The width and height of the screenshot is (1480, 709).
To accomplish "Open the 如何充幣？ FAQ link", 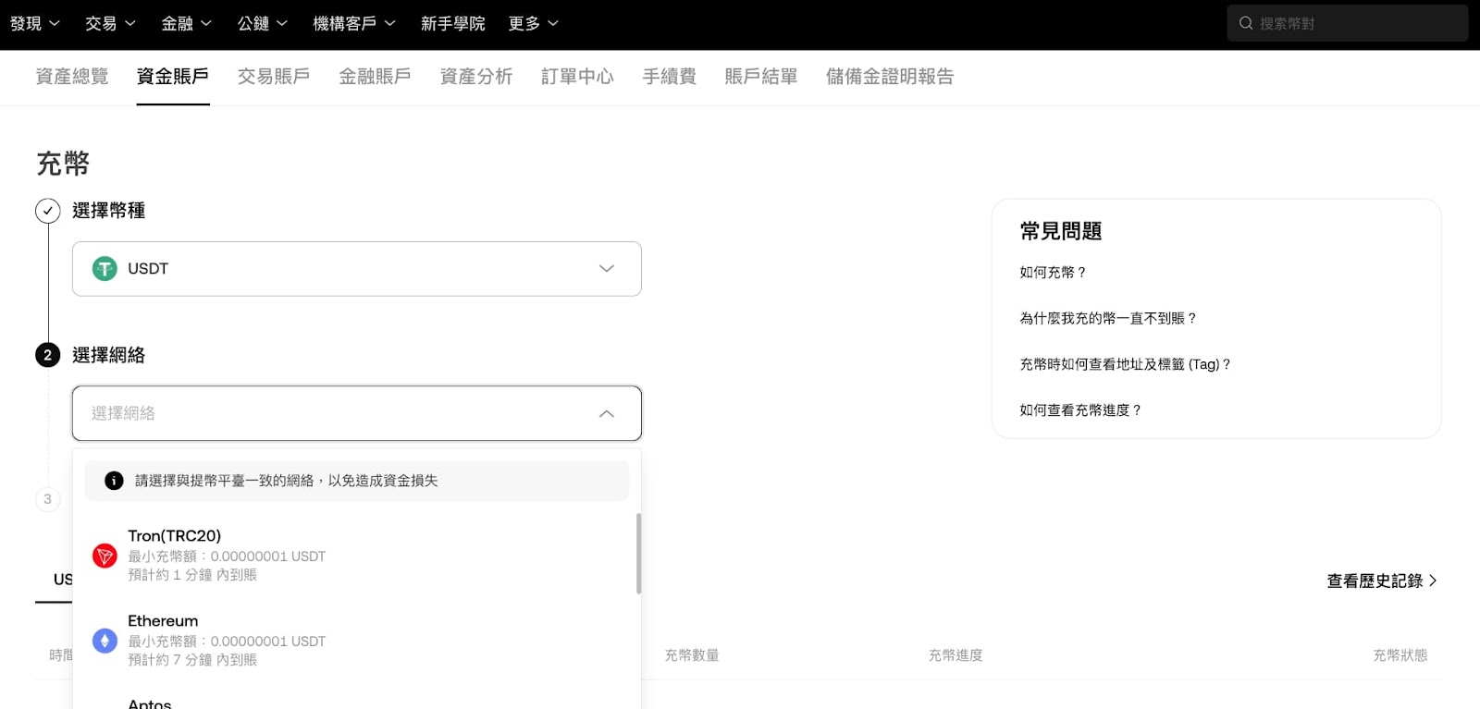I will tap(1054, 273).
